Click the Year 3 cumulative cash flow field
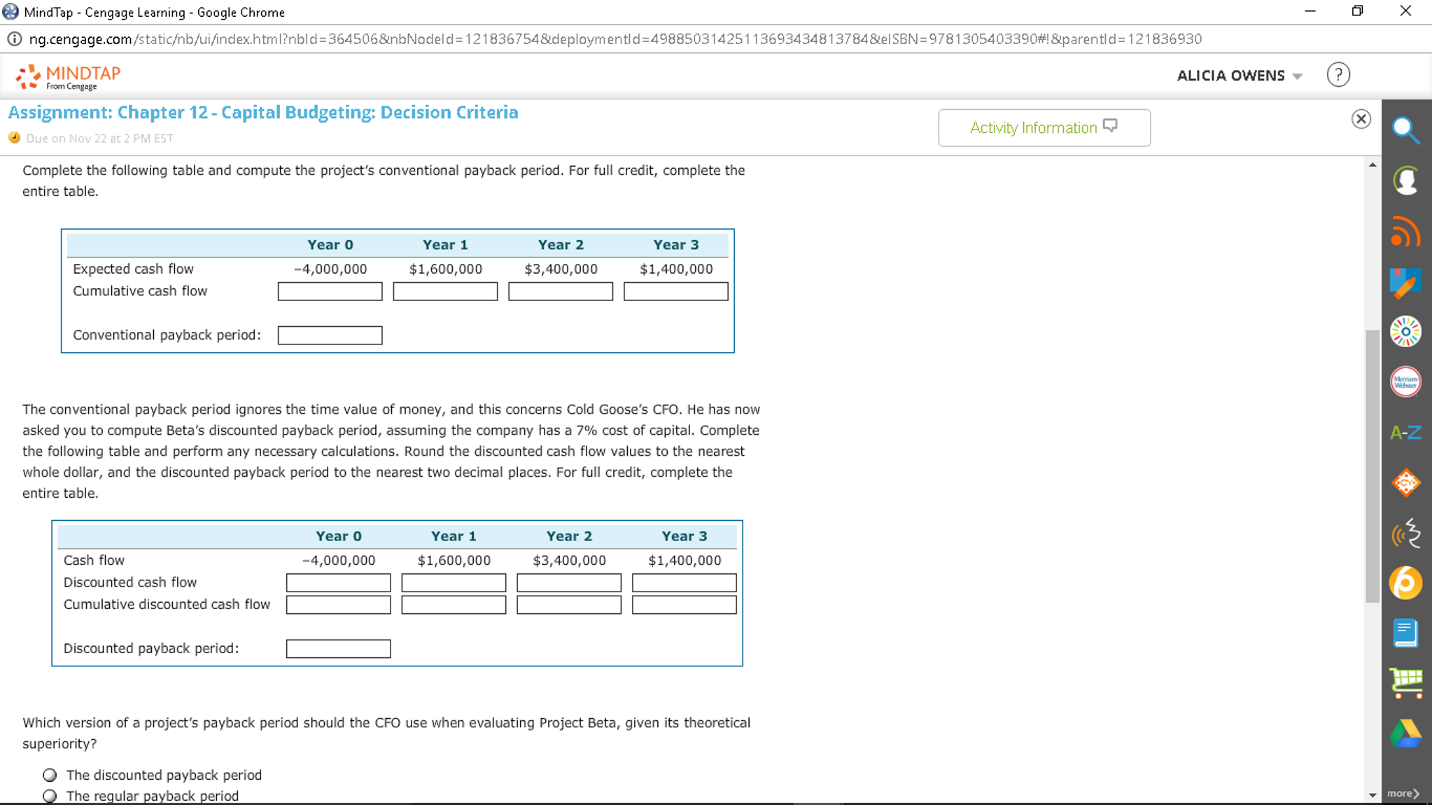Viewport: 1432px width, 805px height. tap(676, 291)
